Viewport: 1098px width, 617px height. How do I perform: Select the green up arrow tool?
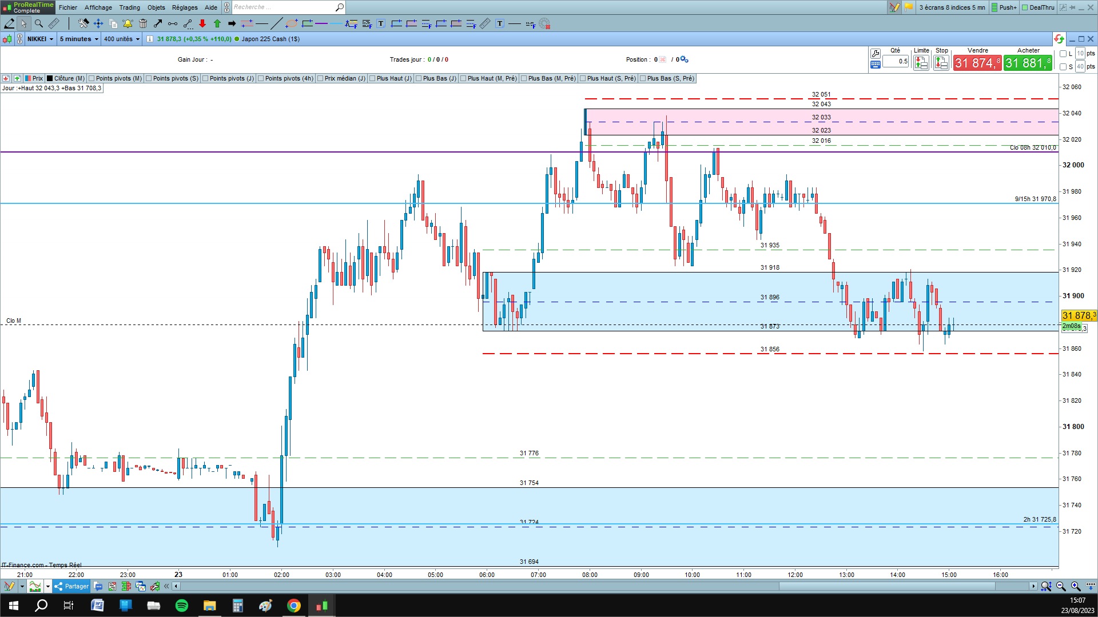coord(217,23)
